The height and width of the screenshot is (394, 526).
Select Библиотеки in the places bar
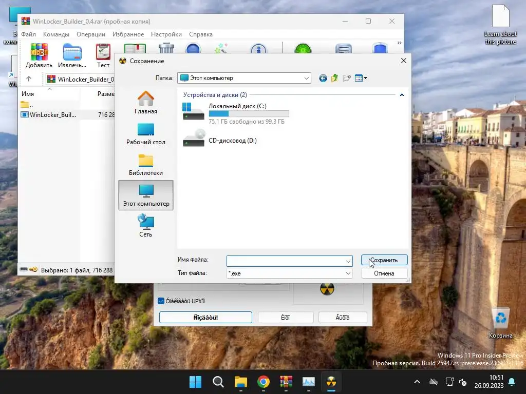145,164
